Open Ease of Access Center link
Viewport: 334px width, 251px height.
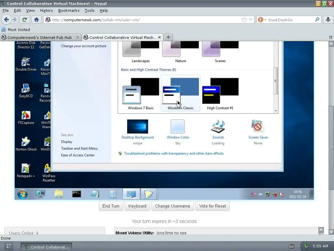pyautogui.click(x=78, y=155)
